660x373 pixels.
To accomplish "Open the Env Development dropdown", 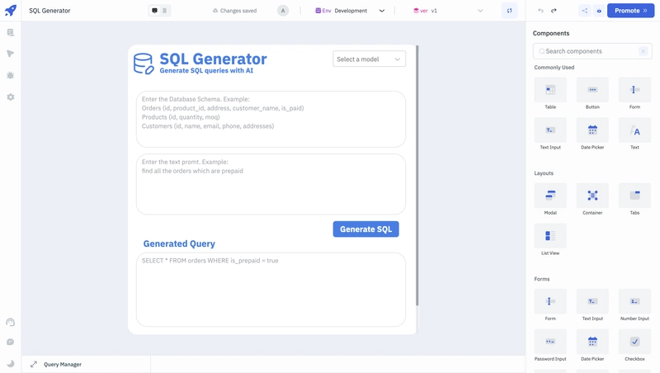I will point(350,11).
